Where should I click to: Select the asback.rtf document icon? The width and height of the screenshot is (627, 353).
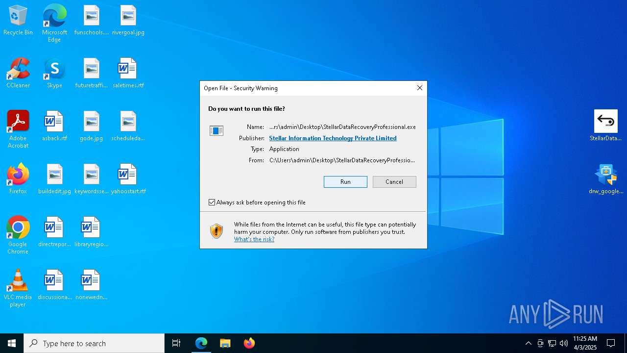pos(54,126)
